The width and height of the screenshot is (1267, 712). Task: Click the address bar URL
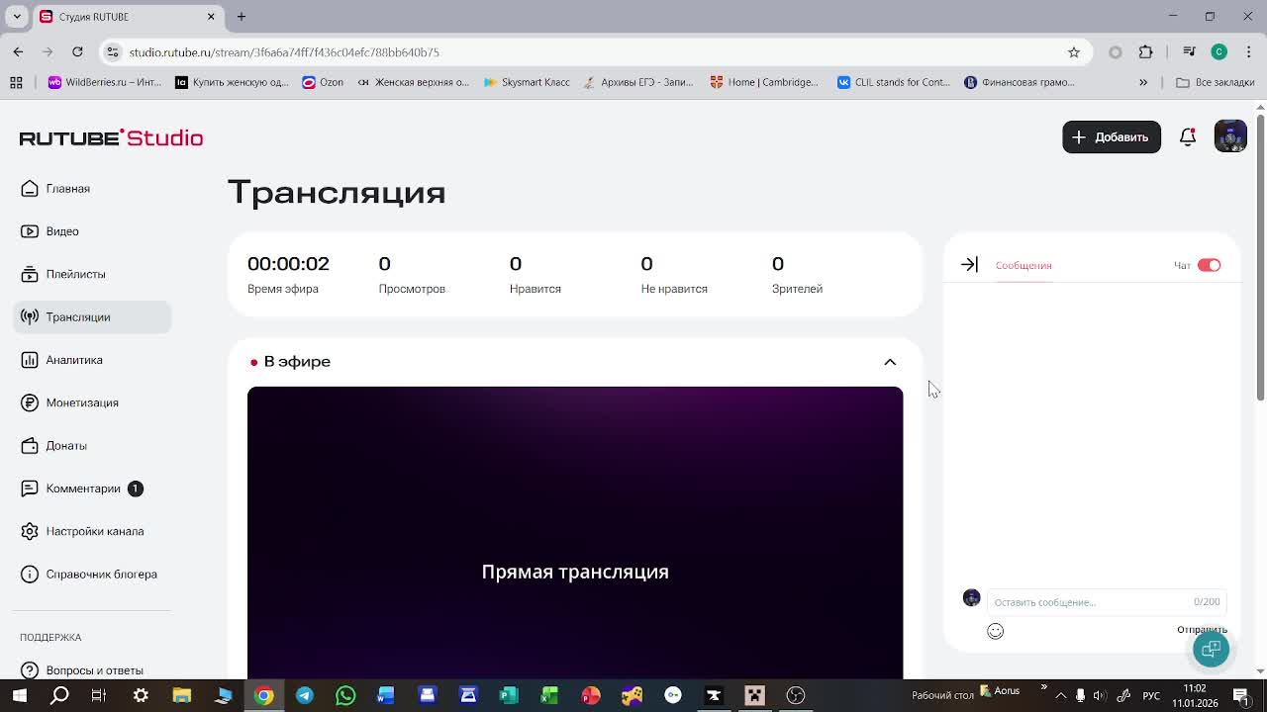click(x=284, y=52)
